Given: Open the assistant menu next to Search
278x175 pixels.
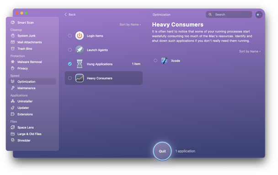Looking at the screenshot, I should point(259,15).
